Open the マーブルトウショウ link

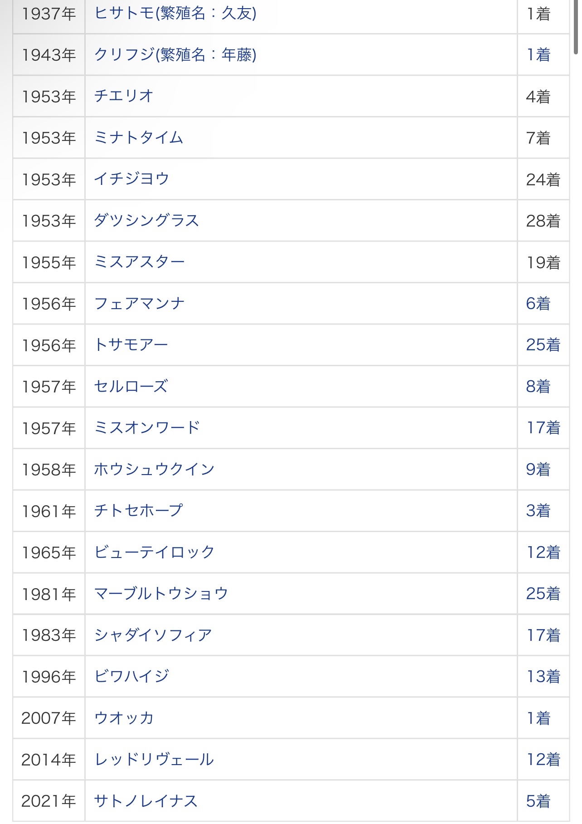[161, 594]
